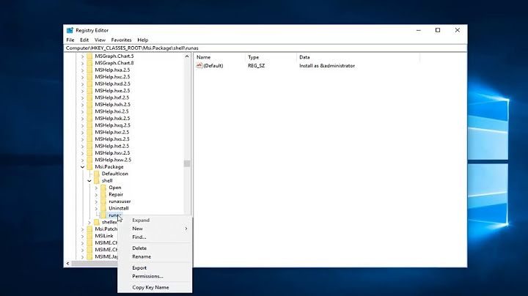Click the Registry Editor title bar icon

click(70, 30)
